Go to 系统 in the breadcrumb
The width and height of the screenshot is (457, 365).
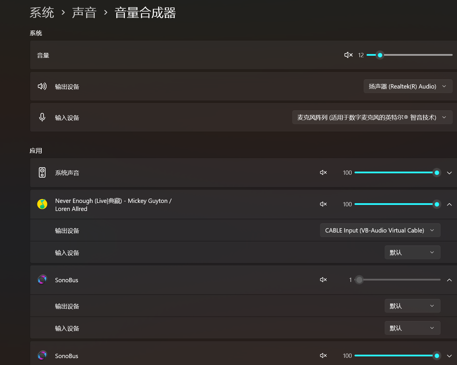pos(42,13)
